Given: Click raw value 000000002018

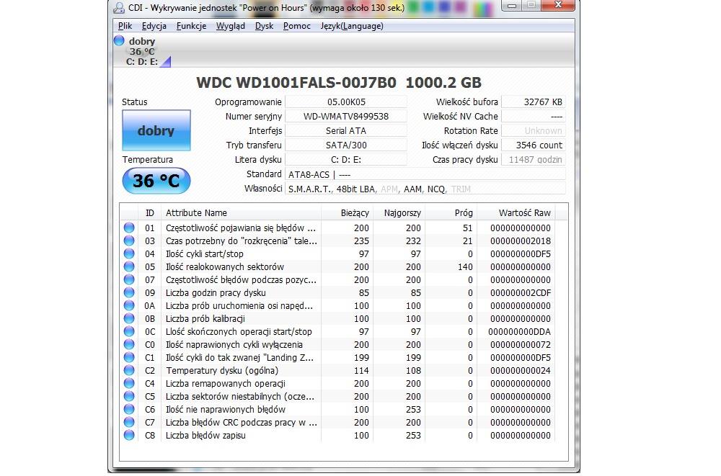Looking at the screenshot, I should tap(520, 241).
